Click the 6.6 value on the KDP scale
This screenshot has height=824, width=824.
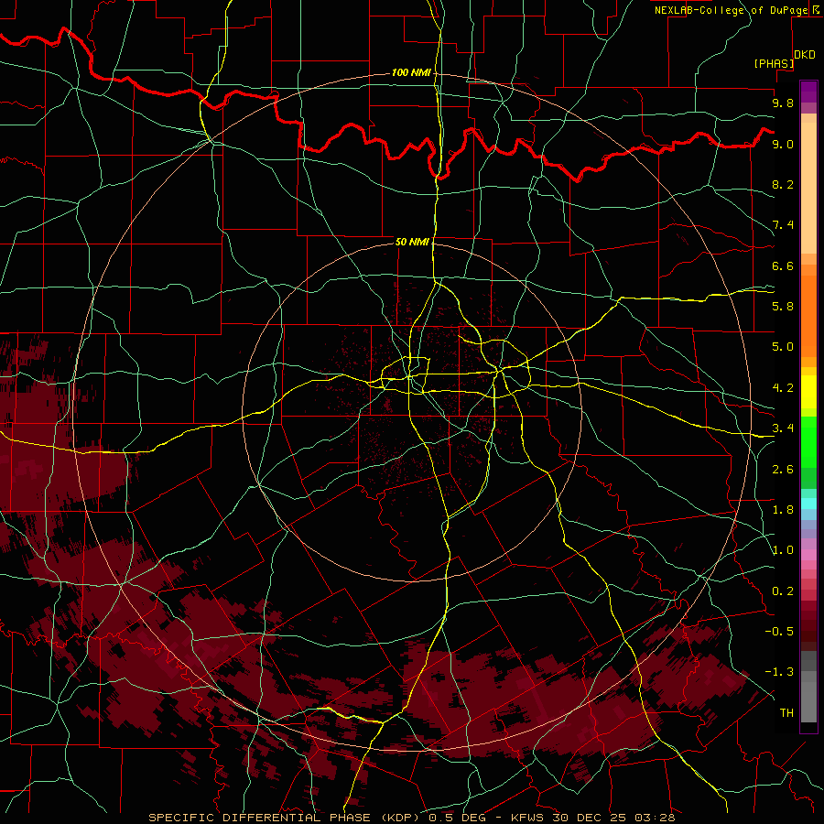(783, 266)
